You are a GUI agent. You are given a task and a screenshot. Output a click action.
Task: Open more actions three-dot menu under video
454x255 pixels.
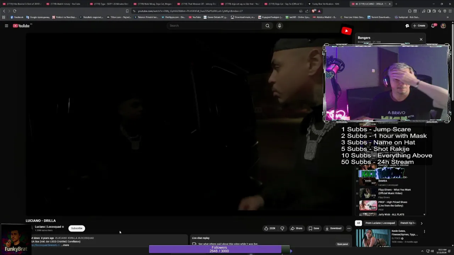coord(349,228)
